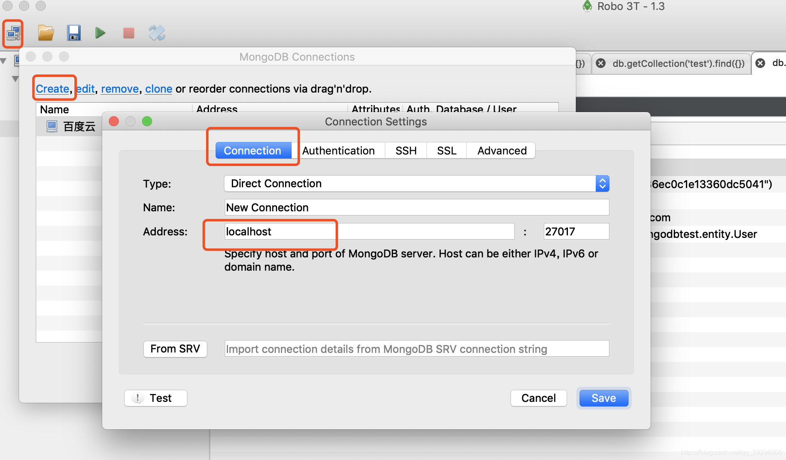Screen dimensions: 786x460
Task: Click the Test button
Action: coord(156,398)
